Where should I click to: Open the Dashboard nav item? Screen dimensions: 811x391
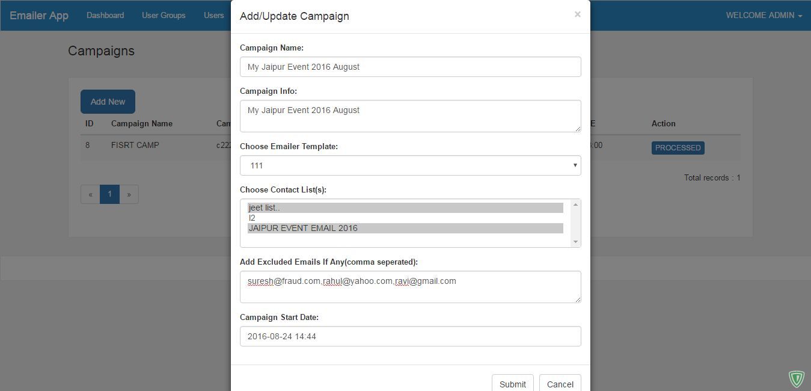click(105, 15)
